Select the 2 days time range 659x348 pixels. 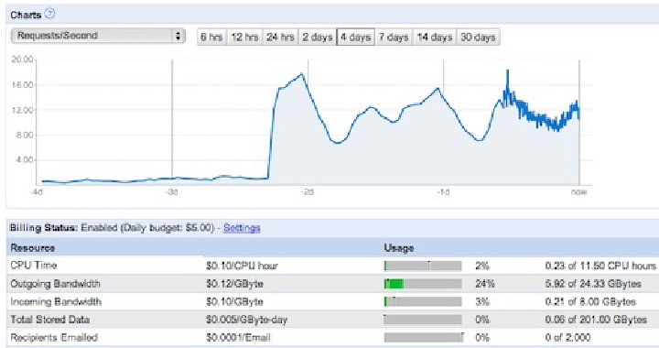coord(318,37)
